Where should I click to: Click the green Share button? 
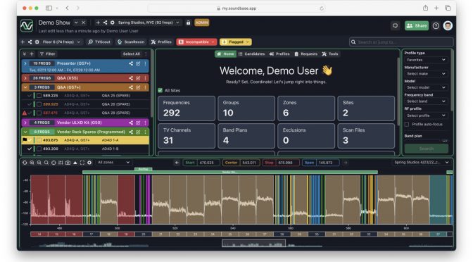point(417,25)
